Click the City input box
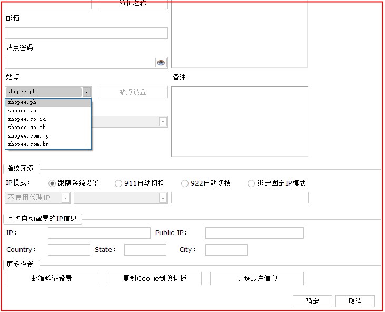This screenshot has height=312, width=385. [x=226, y=250]
